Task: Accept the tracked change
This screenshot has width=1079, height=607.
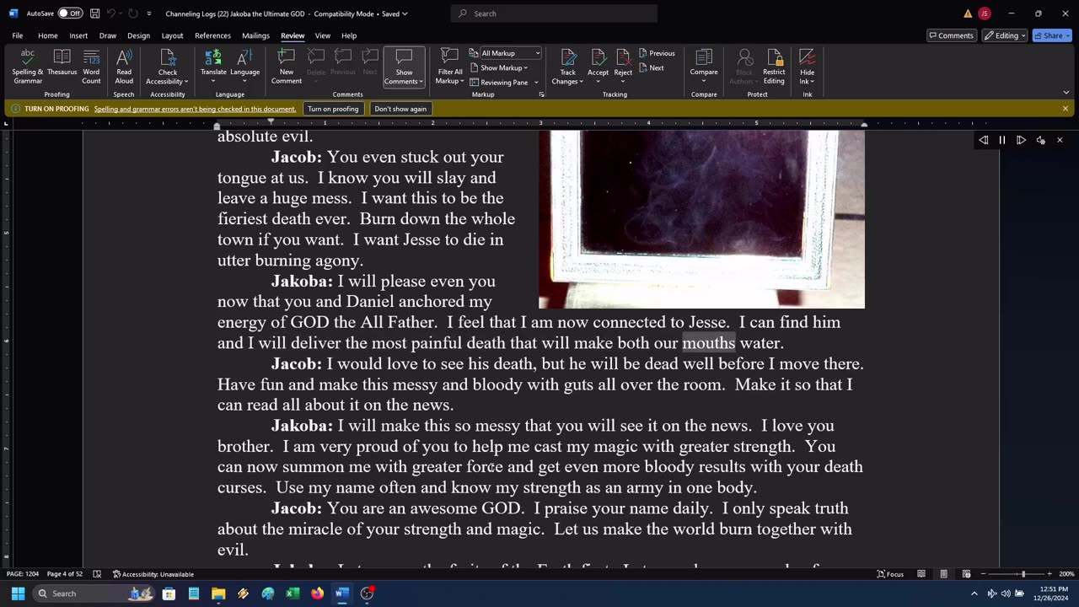Action: coord(598,67)
